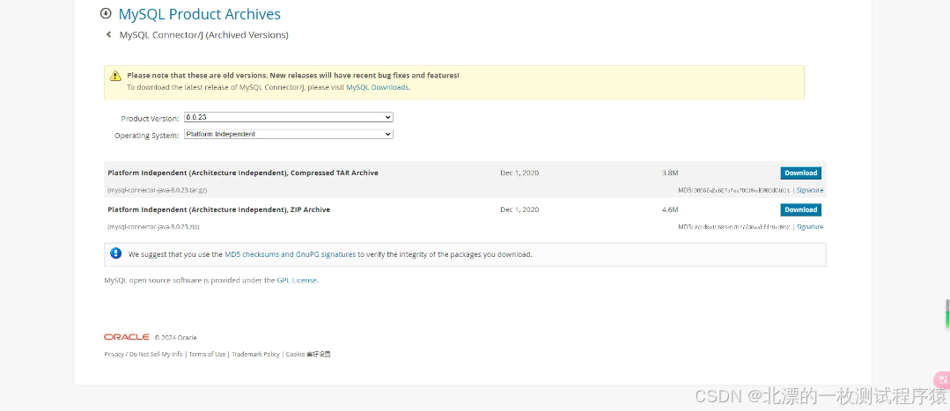Click the yellow warning triangle icon
950x411 pixels.
[x=115, y=76]
